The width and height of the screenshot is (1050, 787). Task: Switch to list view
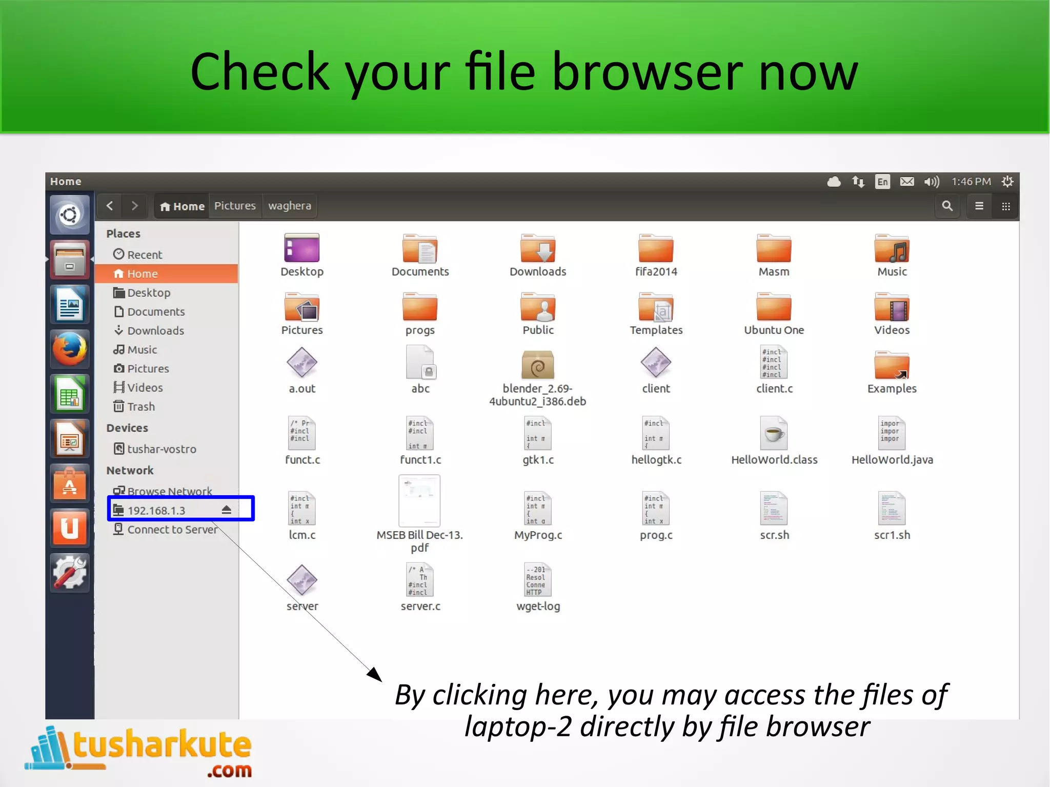click(979, 206)
